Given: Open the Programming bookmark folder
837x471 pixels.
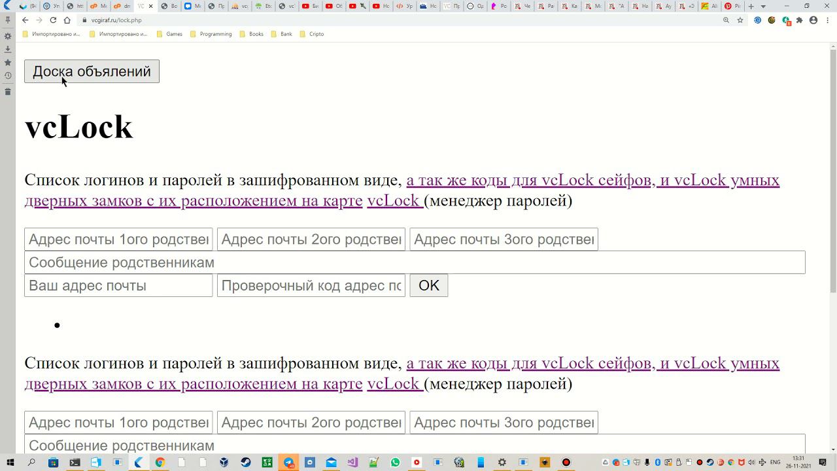Looking at the screenshot, I should click(x=211, y=34).
